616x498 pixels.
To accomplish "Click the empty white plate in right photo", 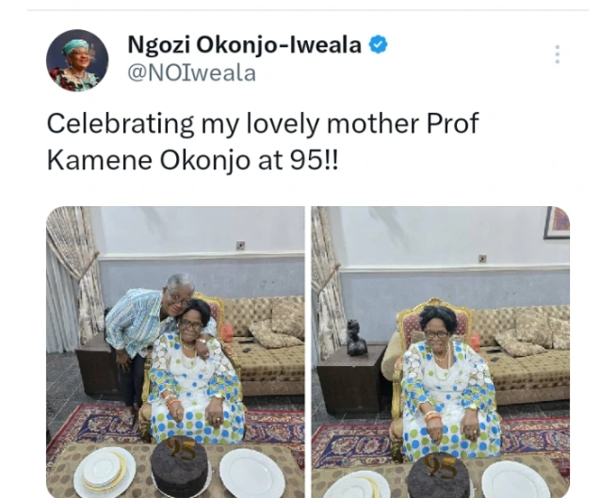I will [515, 480].
